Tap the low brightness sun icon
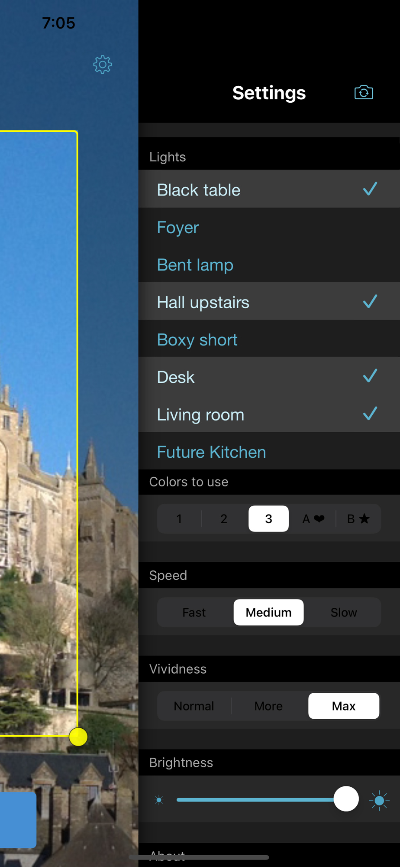This screenshot has height=867, width=400. (x=159, y=800)
